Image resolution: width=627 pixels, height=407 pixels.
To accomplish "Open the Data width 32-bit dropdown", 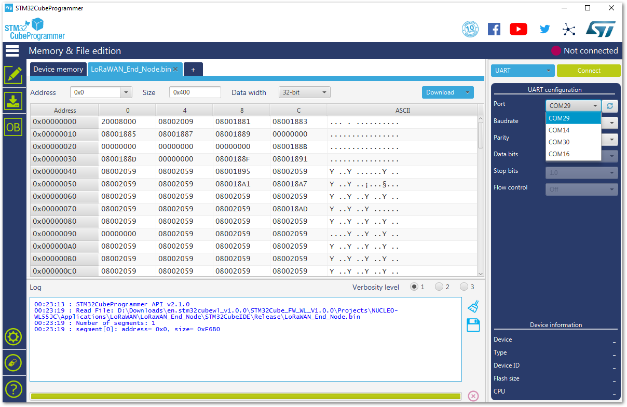I will click(x=304, y=92).
